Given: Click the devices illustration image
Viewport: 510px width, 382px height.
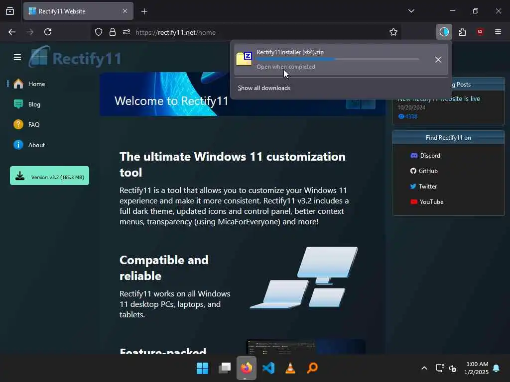Looking at the screenshot, I should click(304, 277).
